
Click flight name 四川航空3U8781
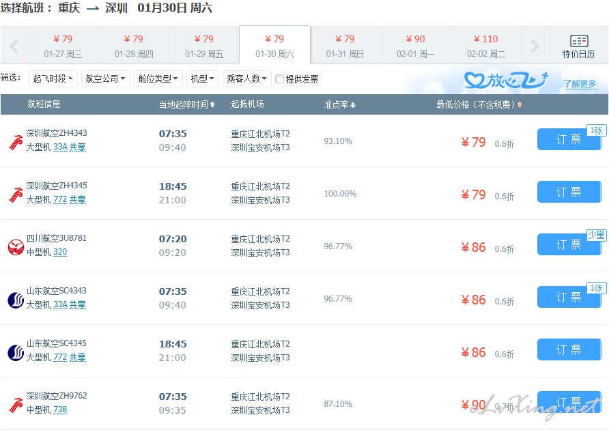(x=57, y=238)
